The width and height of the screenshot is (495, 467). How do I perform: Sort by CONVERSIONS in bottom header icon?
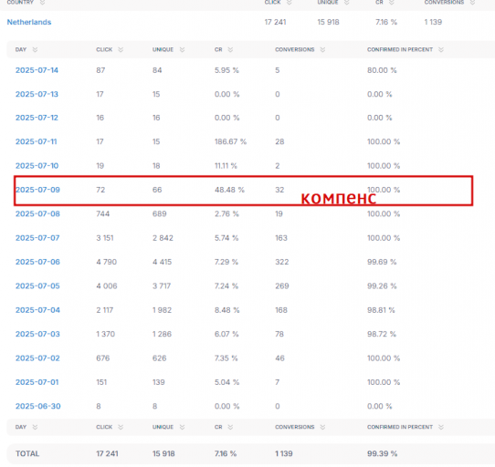[322, 427]
